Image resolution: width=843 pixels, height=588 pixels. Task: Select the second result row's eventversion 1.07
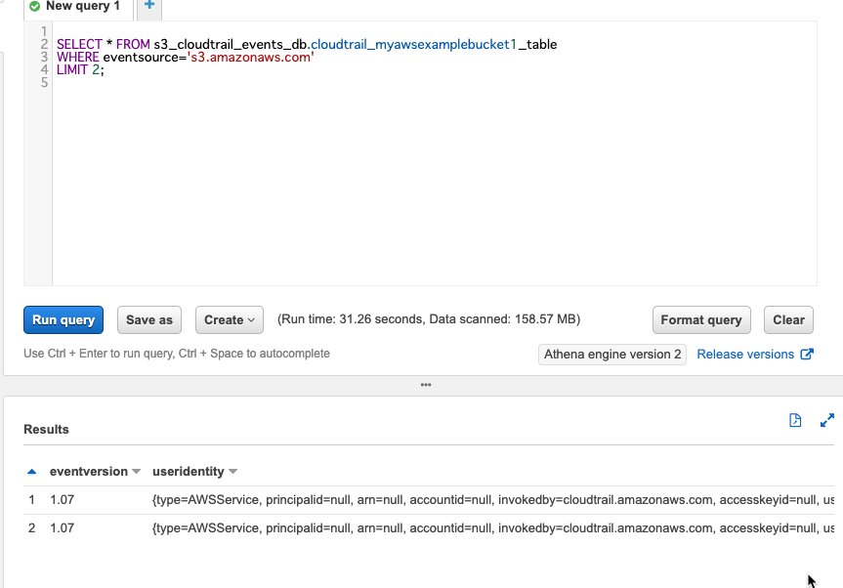pos(62,528)
